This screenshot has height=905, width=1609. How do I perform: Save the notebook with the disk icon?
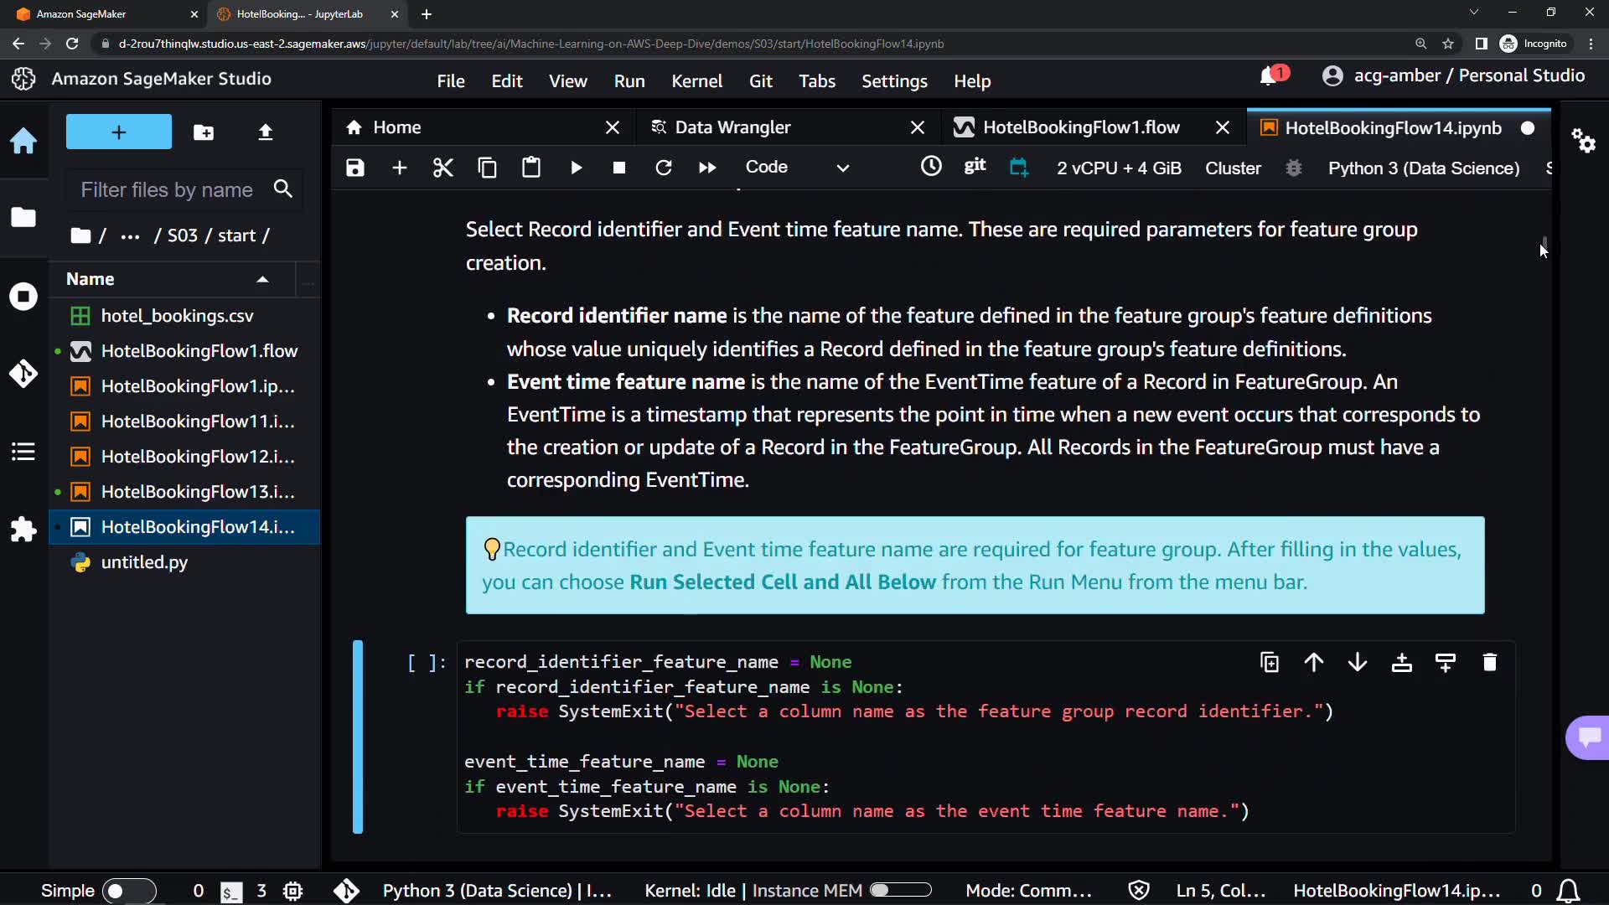[355, 168]
